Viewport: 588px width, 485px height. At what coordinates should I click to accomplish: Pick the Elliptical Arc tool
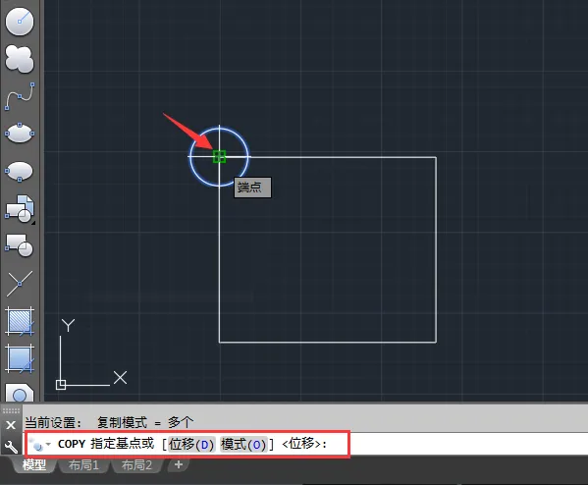tap(20, 172)
